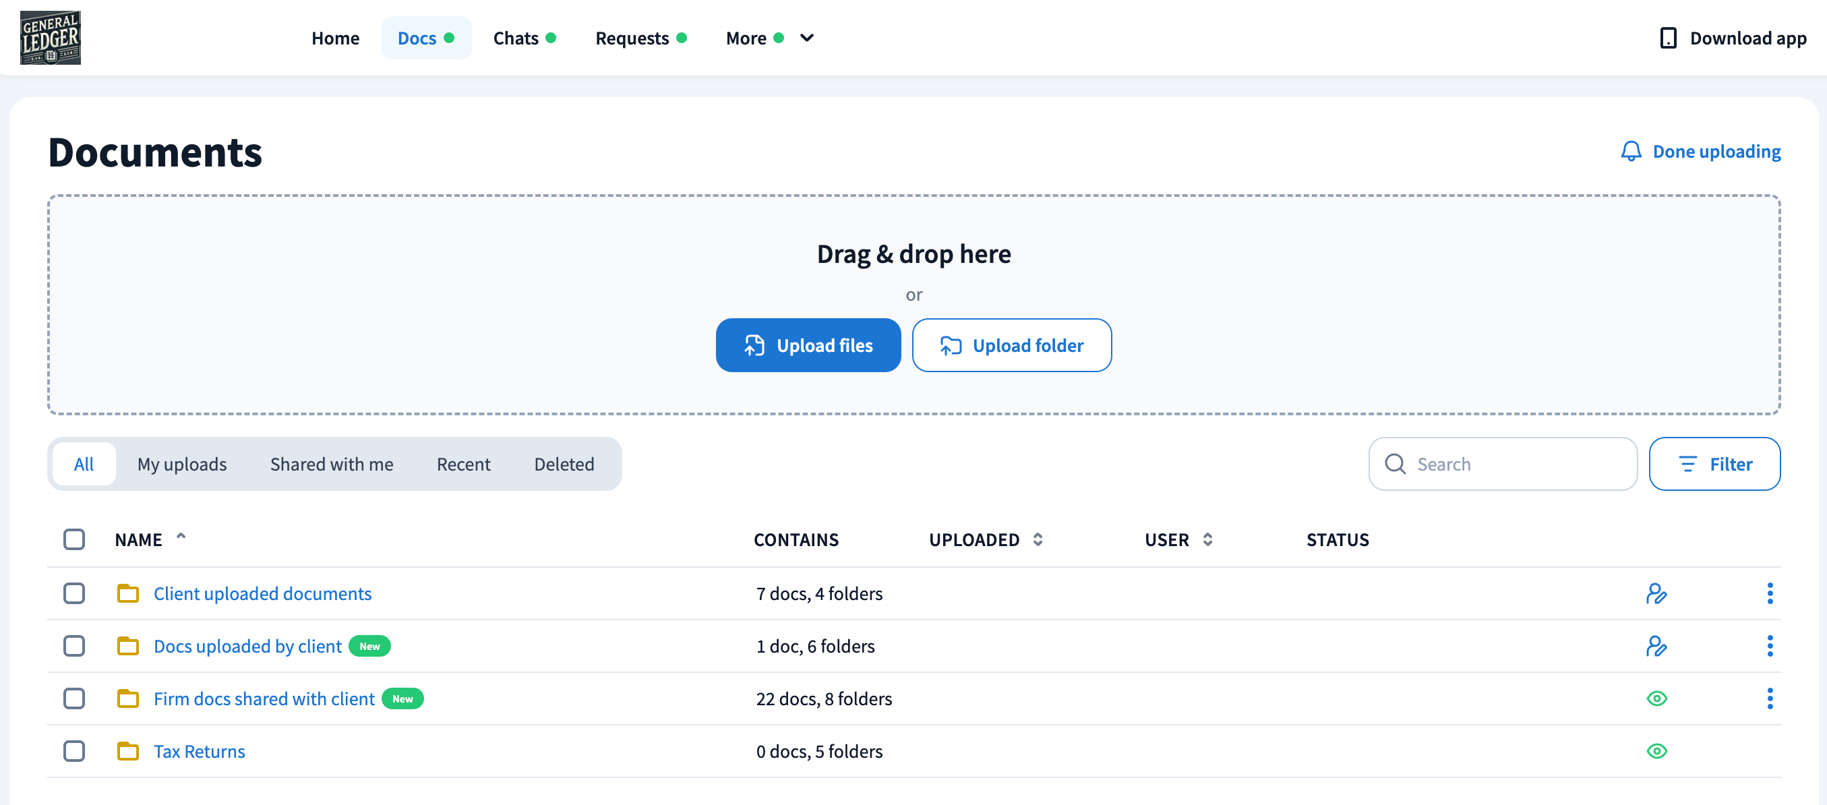Go to the Home nav item
Image resolution: width=1827 pixels, height=805 pixels.
[336, 38]
